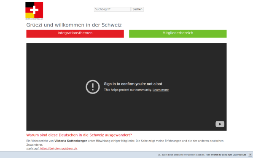Select heading 'Warum sind diese Deutschen in die Schweiz ausgewandert?'

(x=79, y=135)
